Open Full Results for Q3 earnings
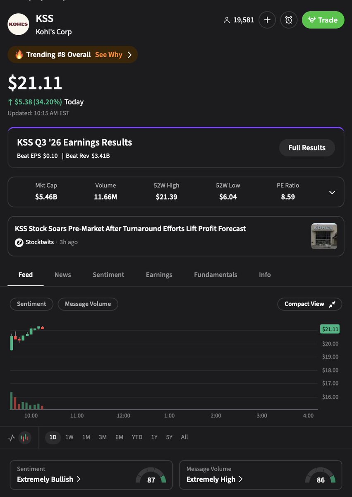The height and width of the screenshot is (497, 352). click(x=307, y=147)
